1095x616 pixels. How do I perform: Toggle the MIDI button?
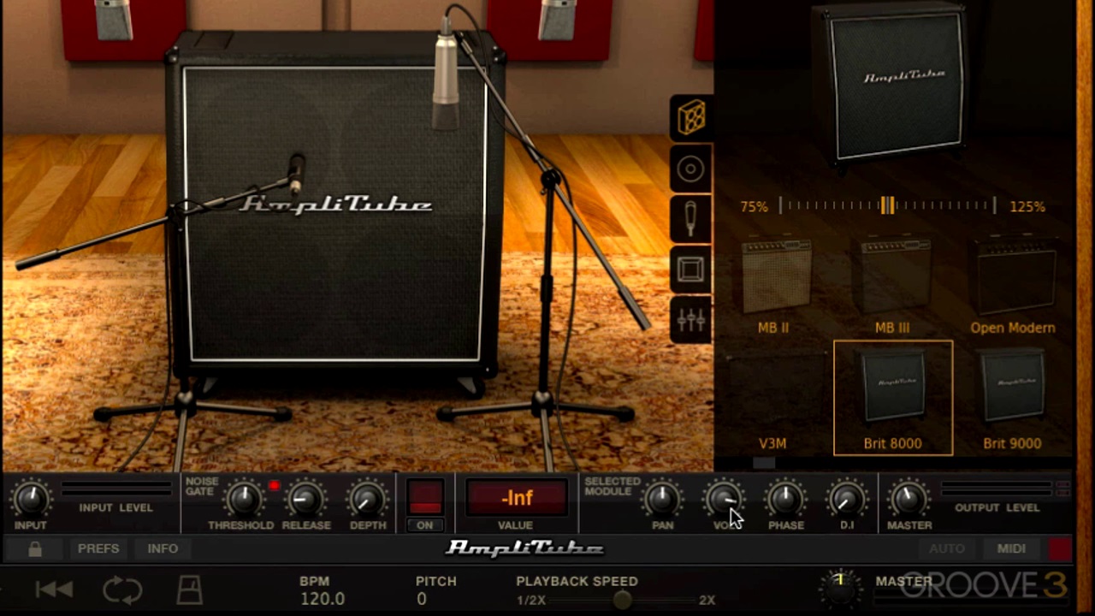pyautogui.click(x=1011, y=548)
